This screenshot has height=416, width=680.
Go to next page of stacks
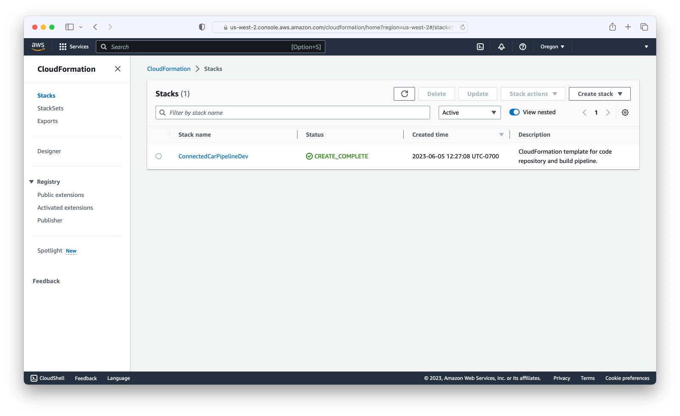point(608,112)
